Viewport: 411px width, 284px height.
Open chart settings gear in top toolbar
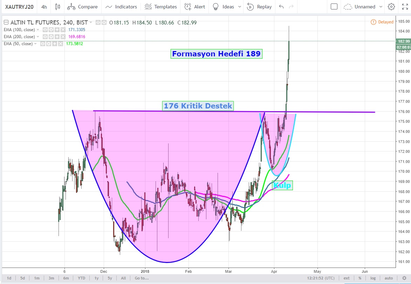tap(391, 7)
